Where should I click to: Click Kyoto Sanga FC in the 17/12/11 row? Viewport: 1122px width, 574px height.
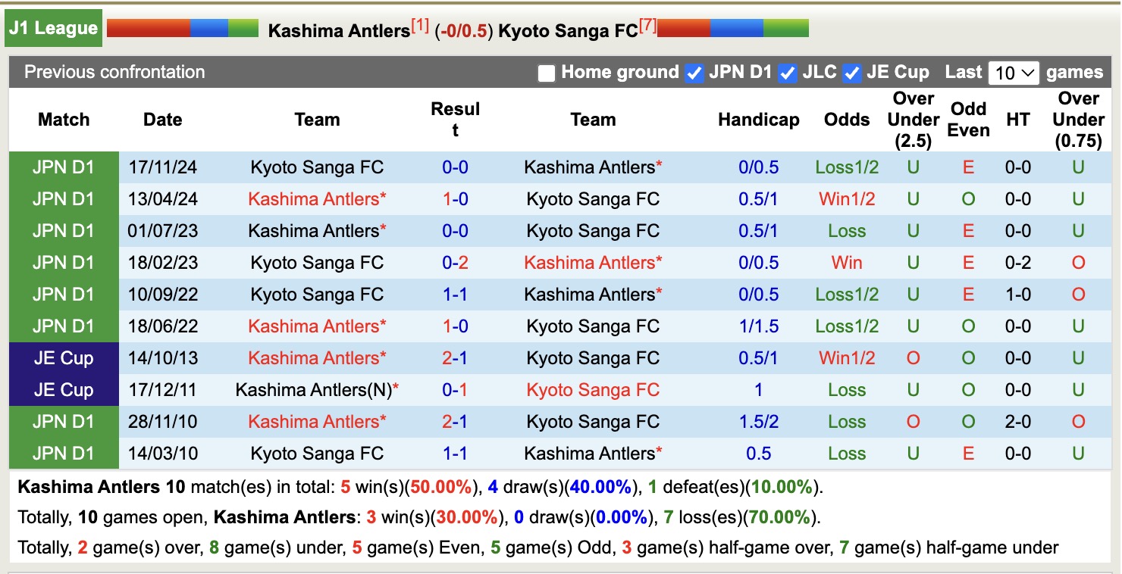click(593, 389)
